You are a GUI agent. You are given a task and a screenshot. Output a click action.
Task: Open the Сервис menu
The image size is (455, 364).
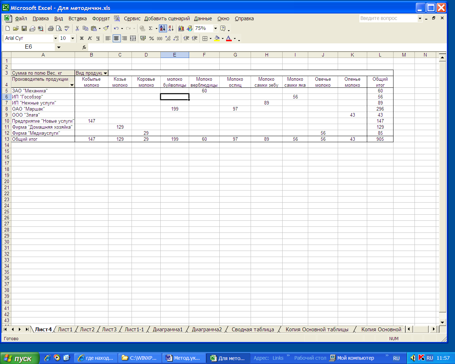(x=132, y=18)
